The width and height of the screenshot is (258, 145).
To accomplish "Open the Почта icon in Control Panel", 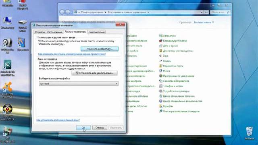I will click(x=160, y=71).
